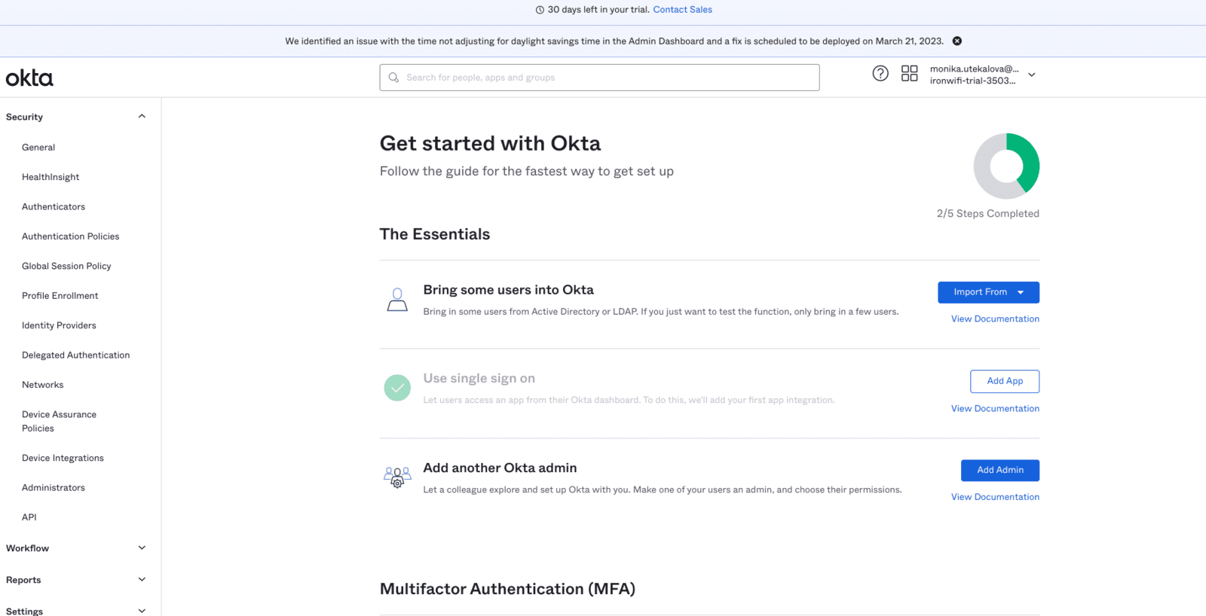Click the admin group icon
The height and width of the screenshot is (616, 1206).
pyautogui.click(x=397, y=477)
